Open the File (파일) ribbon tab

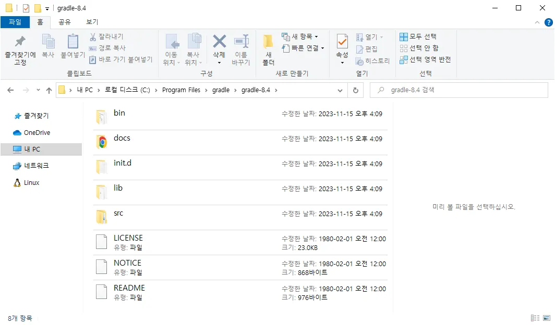click(x=15, y=22)
